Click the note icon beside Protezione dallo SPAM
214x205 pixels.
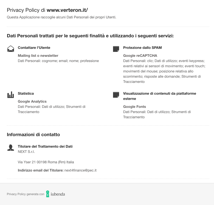tap(116, 49)
